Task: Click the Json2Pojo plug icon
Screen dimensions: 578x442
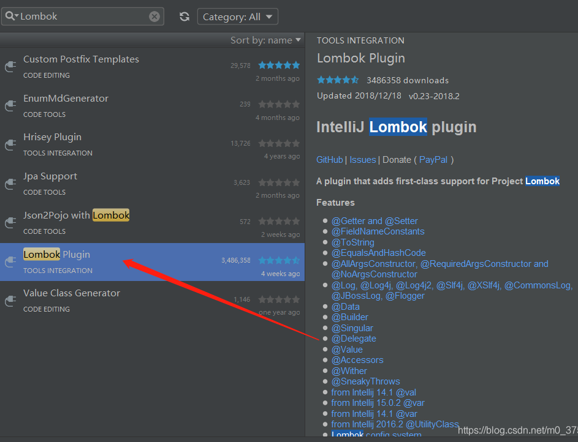Action: point(10,223)
